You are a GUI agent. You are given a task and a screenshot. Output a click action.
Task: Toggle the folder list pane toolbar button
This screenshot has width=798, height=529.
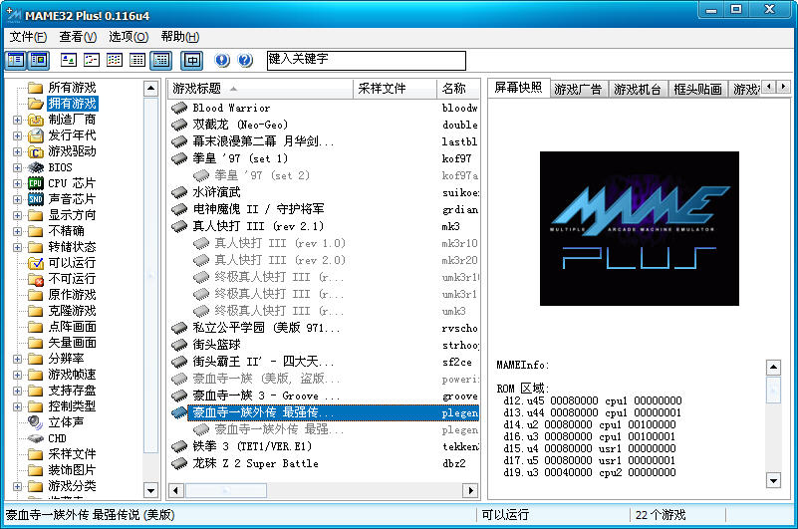(16, 61)
